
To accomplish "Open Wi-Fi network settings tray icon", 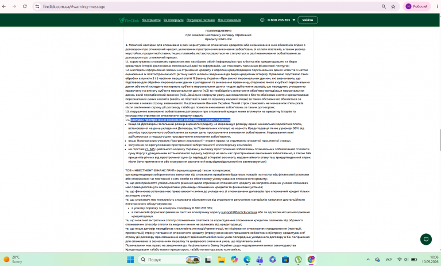I will click(x=400, y=260).
